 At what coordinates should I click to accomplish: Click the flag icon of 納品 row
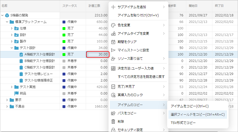16,93
